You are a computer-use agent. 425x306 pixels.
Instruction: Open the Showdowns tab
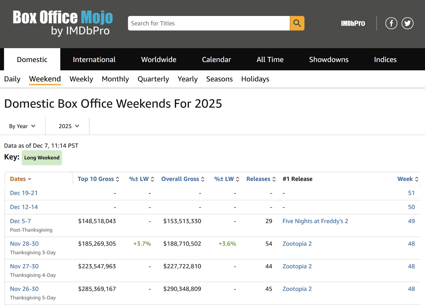click(329, 60)
